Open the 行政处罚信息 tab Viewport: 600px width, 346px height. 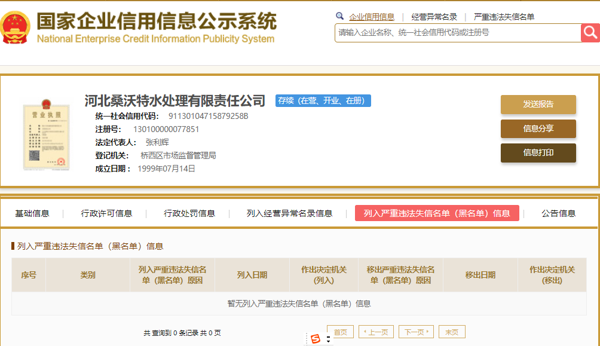(189, 213)
